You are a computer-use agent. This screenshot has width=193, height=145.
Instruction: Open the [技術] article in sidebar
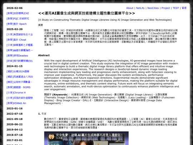coord(20,61)
